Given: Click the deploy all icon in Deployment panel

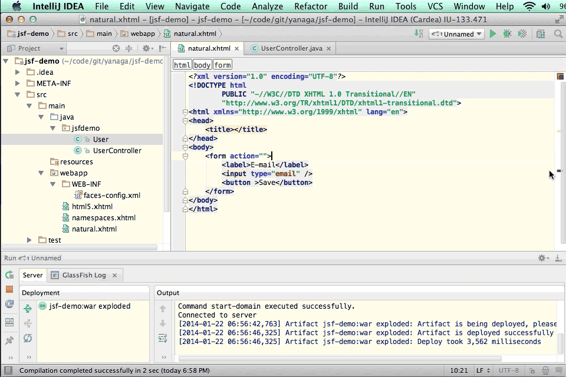Looking at the screenshot, I should (27, 309).
